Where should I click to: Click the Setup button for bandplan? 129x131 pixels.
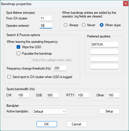click(x=109, y=111)
